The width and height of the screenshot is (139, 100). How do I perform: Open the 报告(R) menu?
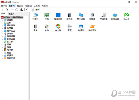pyautogui.click(x=20, y=6)
